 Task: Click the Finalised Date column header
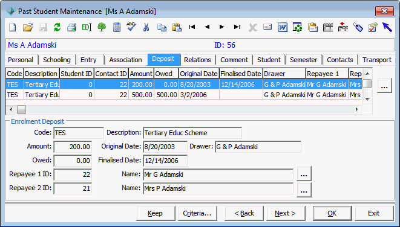[241, 74]
